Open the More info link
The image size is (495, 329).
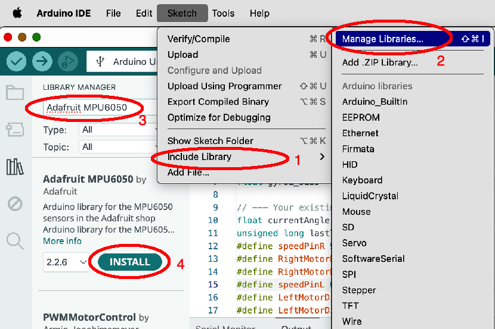tap(62, 241)
